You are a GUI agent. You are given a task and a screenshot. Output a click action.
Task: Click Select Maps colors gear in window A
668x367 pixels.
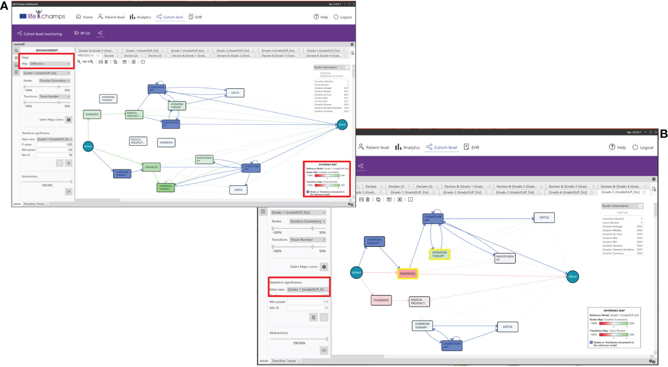68,120
